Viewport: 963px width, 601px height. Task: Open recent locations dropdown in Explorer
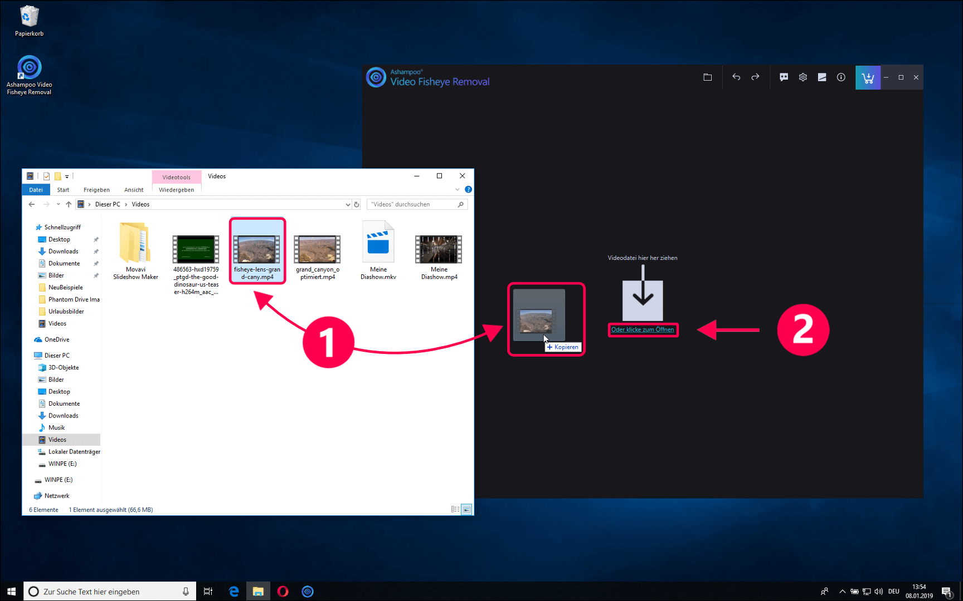(58, 204)
